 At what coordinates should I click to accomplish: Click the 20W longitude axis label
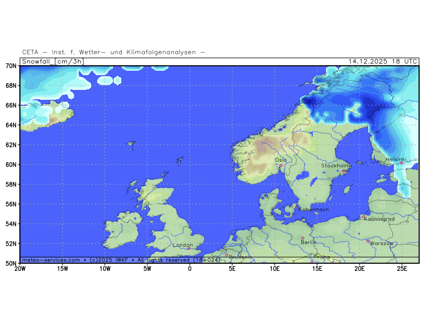point(20,269)
